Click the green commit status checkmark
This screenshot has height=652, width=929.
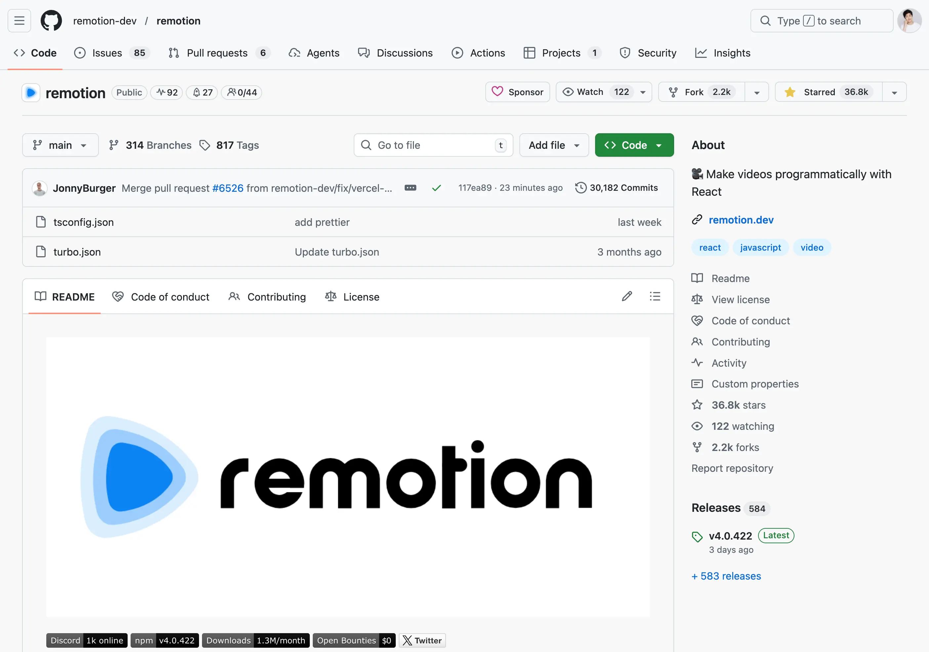[x=436, y=188]
